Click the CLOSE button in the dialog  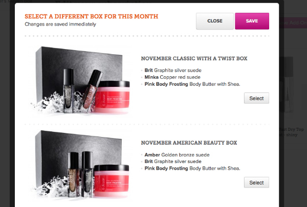tap(215, 21)
